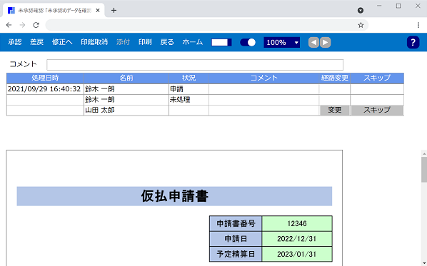Reload the browser page
The height and width of the screenshot is (266, 427).
36,25
